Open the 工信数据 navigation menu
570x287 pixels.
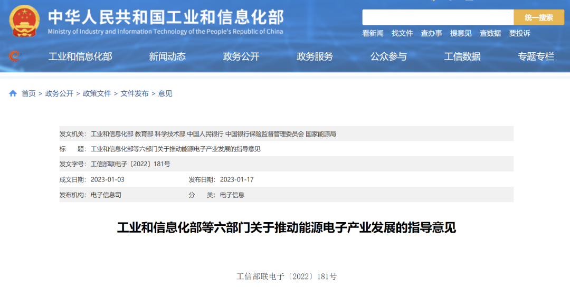462,56
